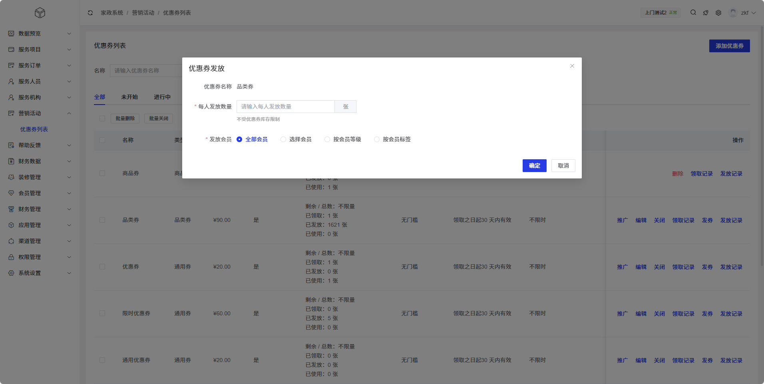
Task: Open 优惠券列表 in the sidebar
Action: pos(34,129)
